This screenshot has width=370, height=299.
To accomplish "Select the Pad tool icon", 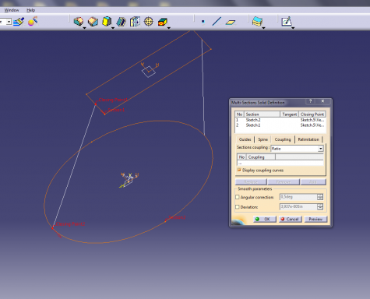I will click(x=79, y=21).
